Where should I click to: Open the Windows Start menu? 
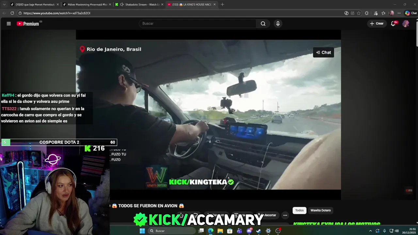tap(142, 231)
